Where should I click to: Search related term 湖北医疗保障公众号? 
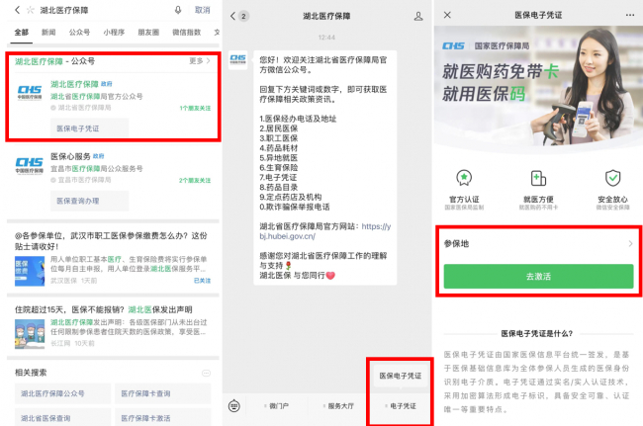pyautogui.click(x=62, y=393)
